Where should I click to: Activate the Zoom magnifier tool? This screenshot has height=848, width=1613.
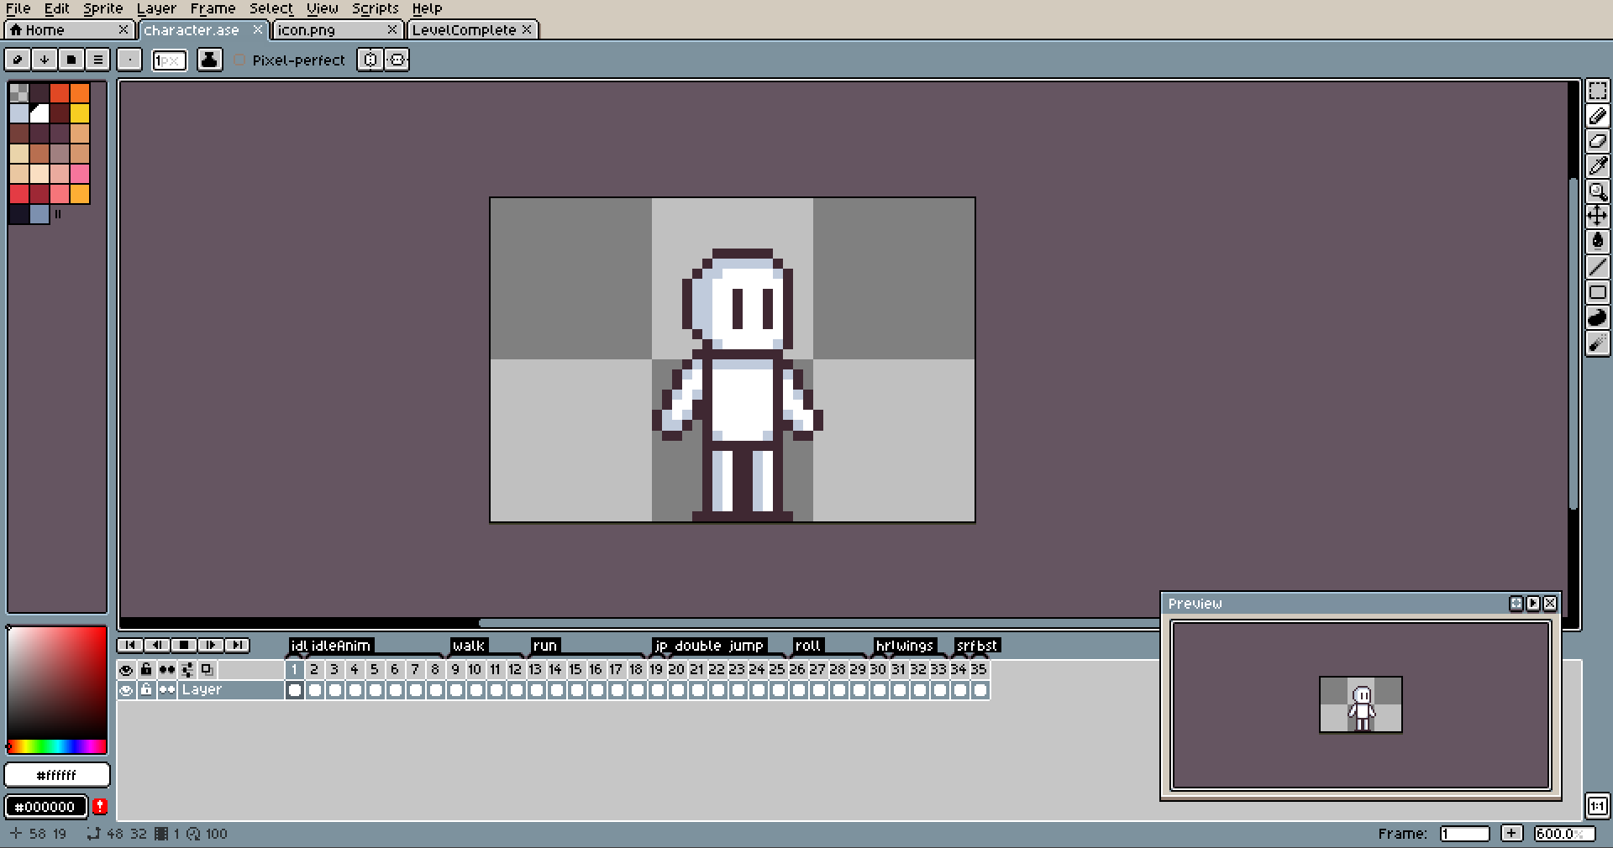click(1597, 191)
